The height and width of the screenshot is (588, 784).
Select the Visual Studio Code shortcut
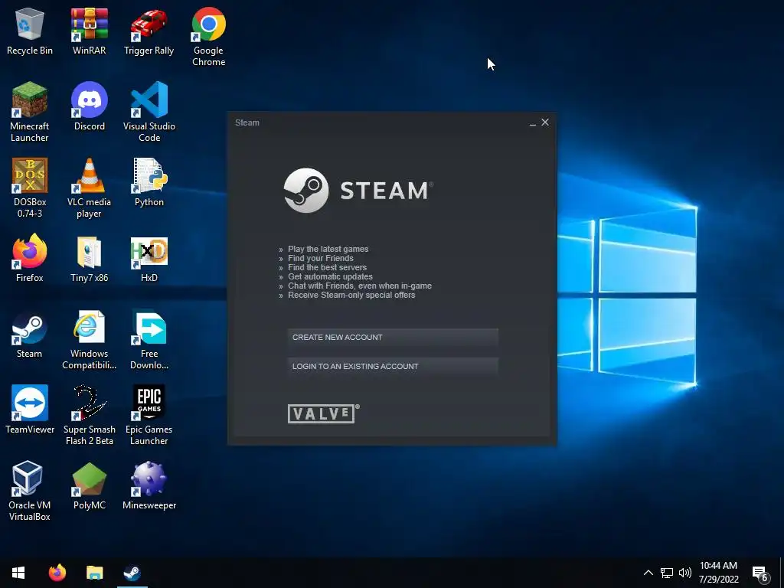[x=149, y=112]
